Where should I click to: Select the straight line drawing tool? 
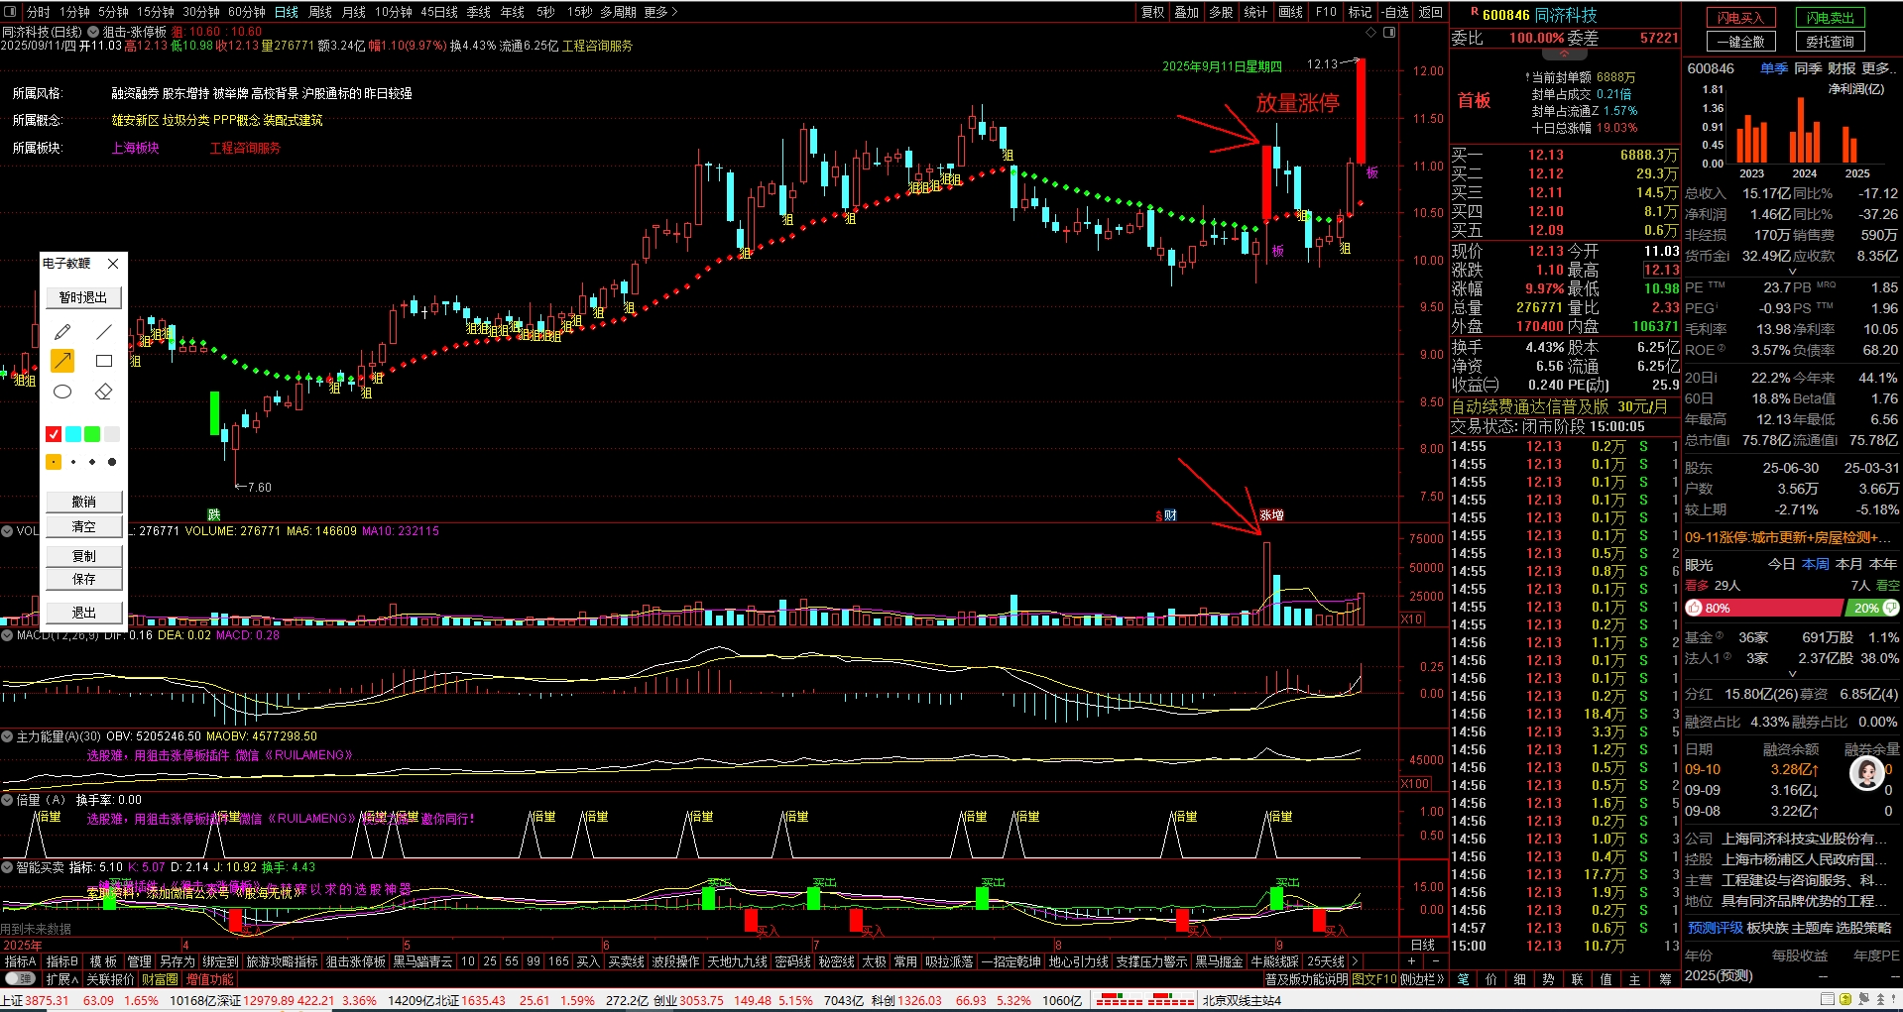[x=103, y=332]
